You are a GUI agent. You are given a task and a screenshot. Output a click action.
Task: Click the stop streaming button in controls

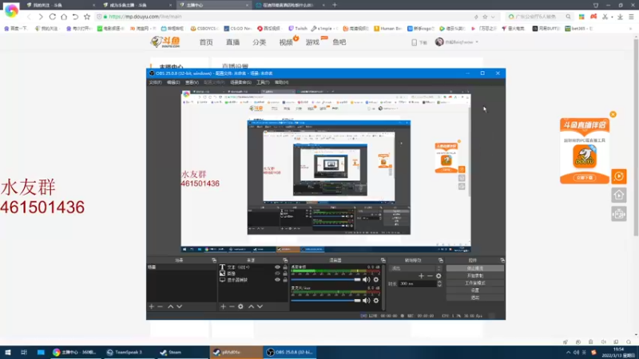coord(474,268)
